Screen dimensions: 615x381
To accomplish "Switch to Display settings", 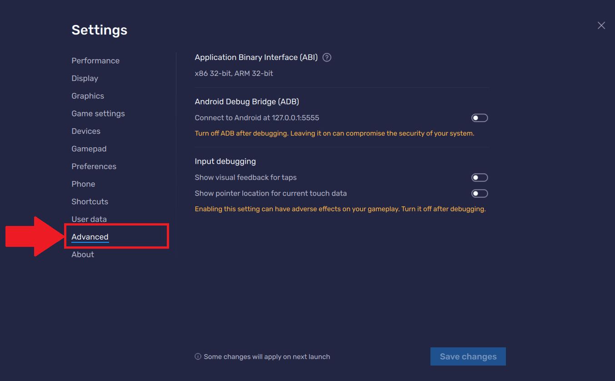I will click(85, 79).
